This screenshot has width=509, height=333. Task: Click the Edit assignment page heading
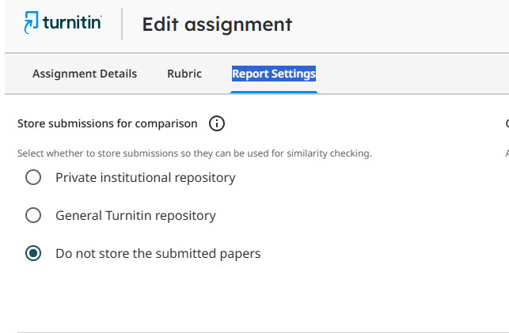point(217,25)
